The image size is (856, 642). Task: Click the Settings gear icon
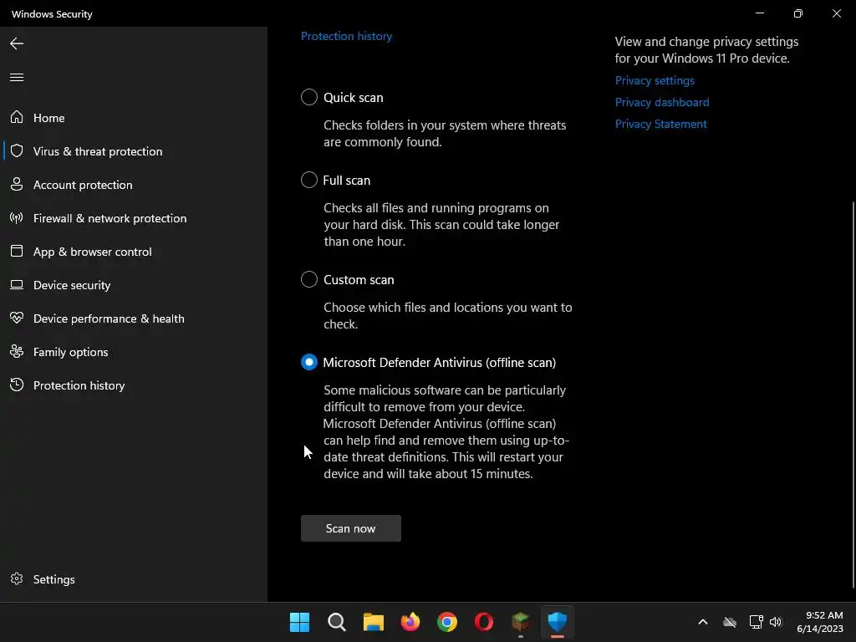click(x=17, y=578)
